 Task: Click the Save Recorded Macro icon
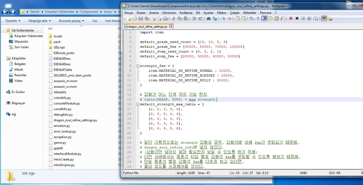coord(316,18)
